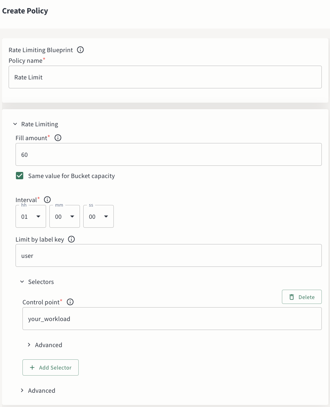Viewport: 330px width, 407px height.
Task: Click the Delete selector button label
Action: [306, 297]
